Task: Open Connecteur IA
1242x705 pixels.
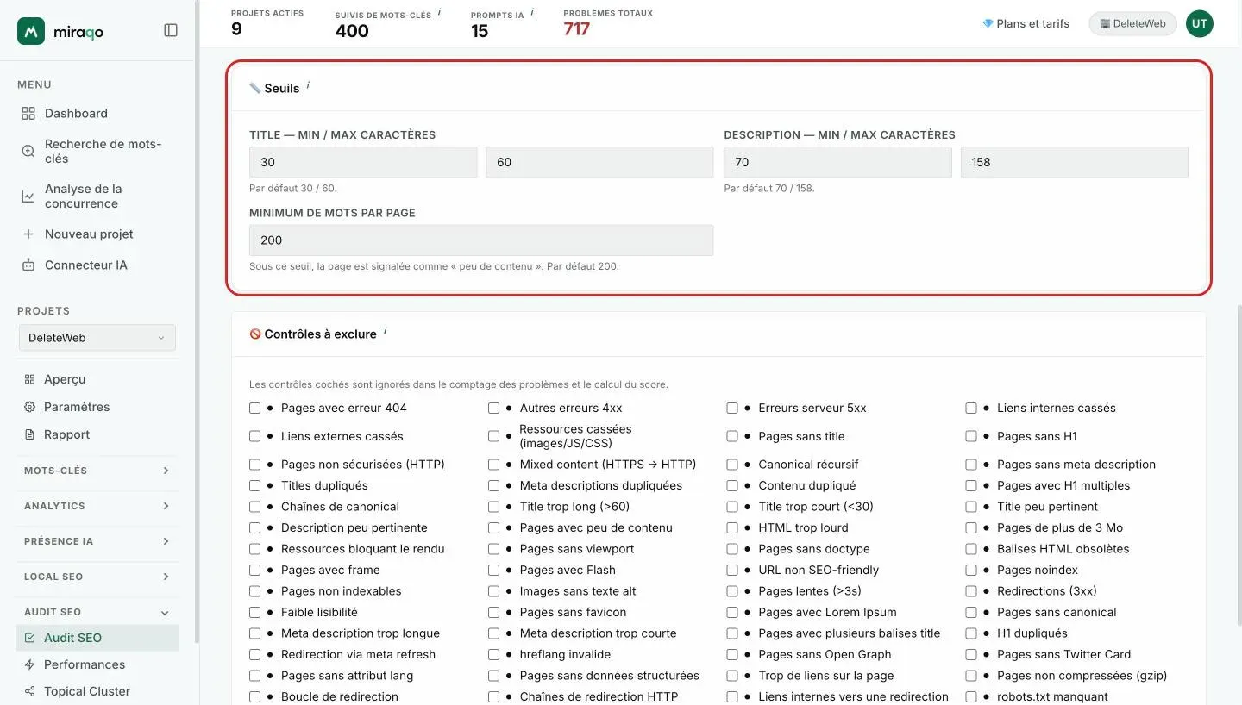Action: 97,265
